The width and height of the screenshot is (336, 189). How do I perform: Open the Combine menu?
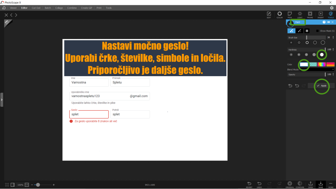[72, 8]
